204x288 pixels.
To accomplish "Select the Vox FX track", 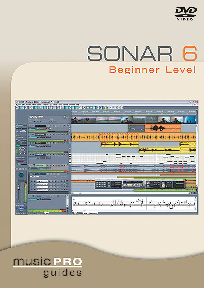I will [x=42, y=187].
